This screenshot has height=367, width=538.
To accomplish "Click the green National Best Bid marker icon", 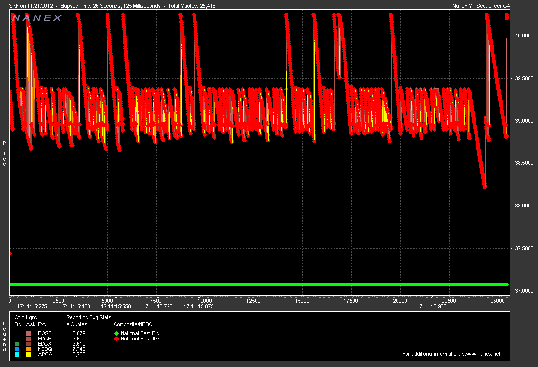I will (x=116, y=333).
